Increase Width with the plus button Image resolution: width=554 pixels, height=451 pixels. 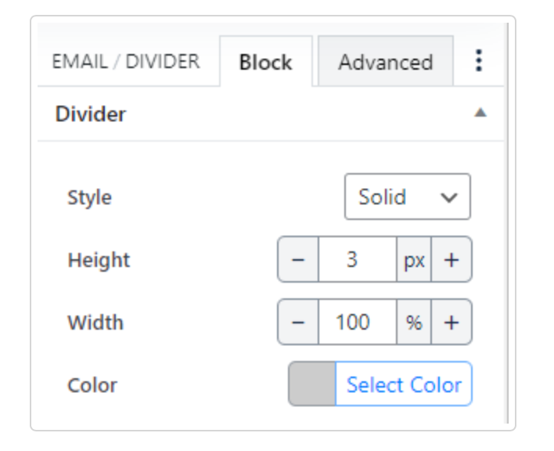point(451,323)
